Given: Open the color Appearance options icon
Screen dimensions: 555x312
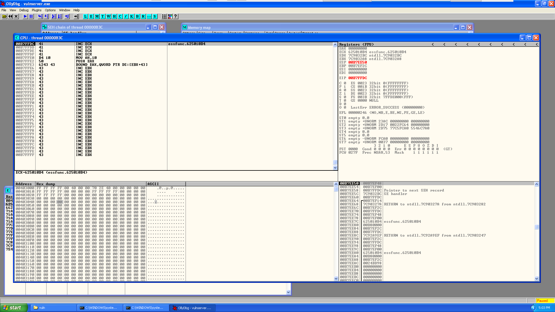Looking at the screenshot, I should point(170,16).
